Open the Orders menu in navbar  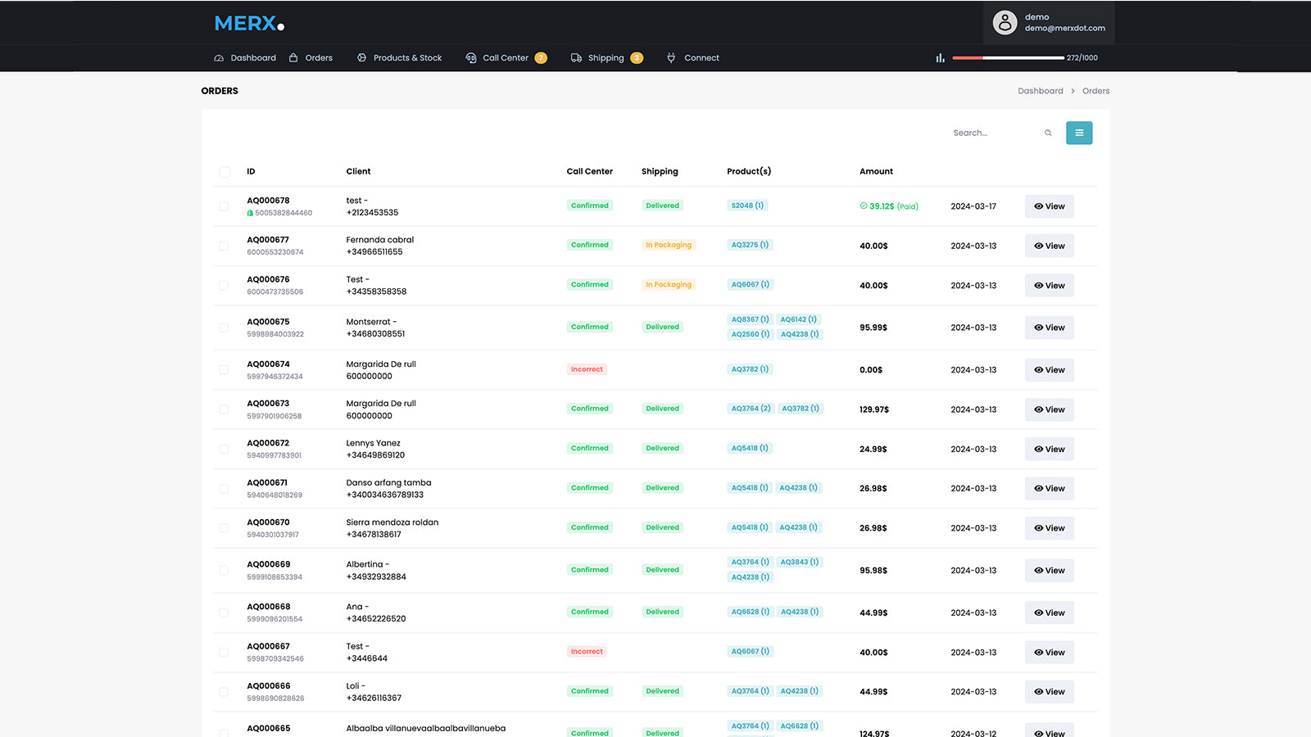319,58
